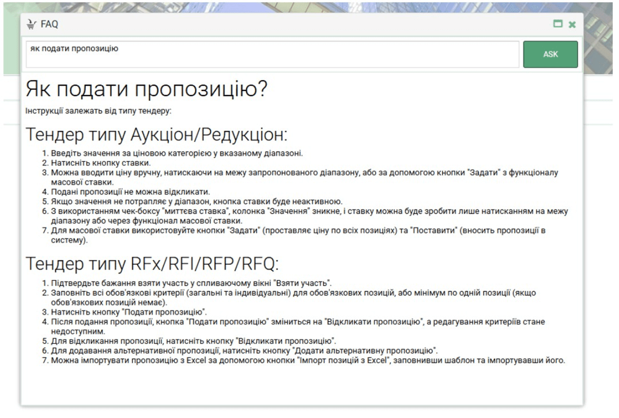Click the FAQ title text in the header
Image resolution: width=619 pixels, height=418 pixels.
50,24
